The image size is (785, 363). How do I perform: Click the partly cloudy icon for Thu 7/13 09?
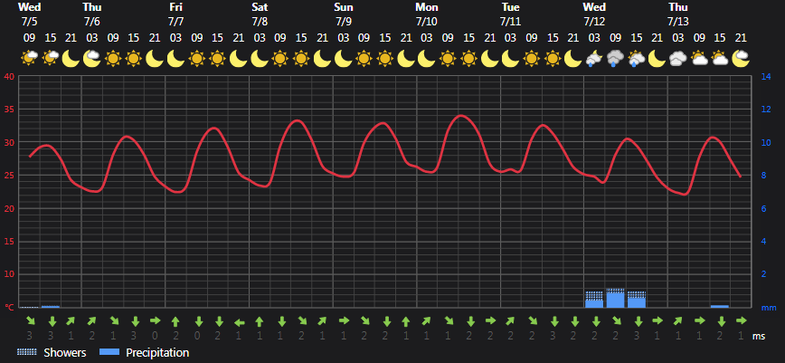pos(699,58)
